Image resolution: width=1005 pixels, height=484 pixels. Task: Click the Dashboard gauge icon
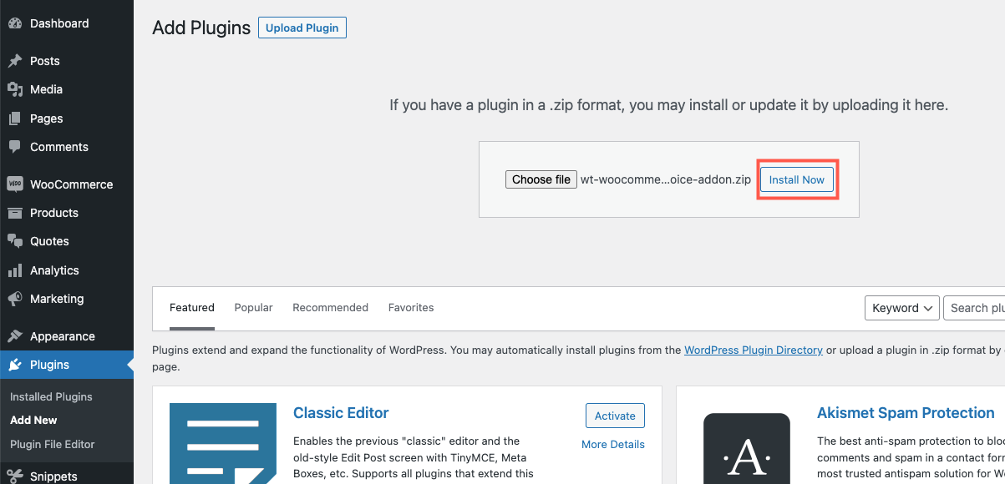[15, 23]
